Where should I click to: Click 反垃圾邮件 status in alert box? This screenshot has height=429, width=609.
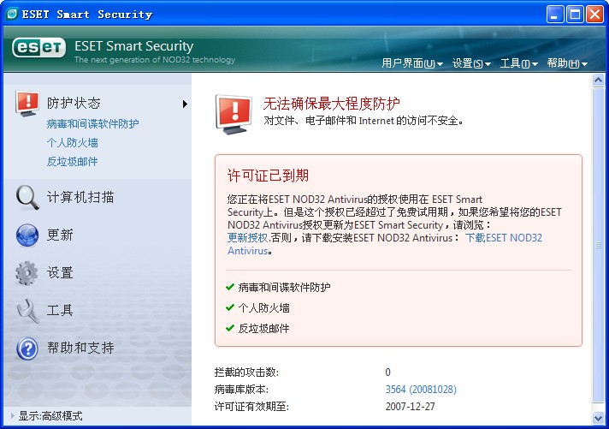click(263, 328)
